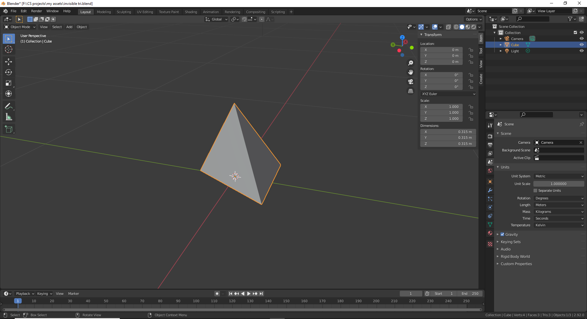Jump to the end frame button
This screenshot has height=319, width=587.
click(x=261, y=294)
